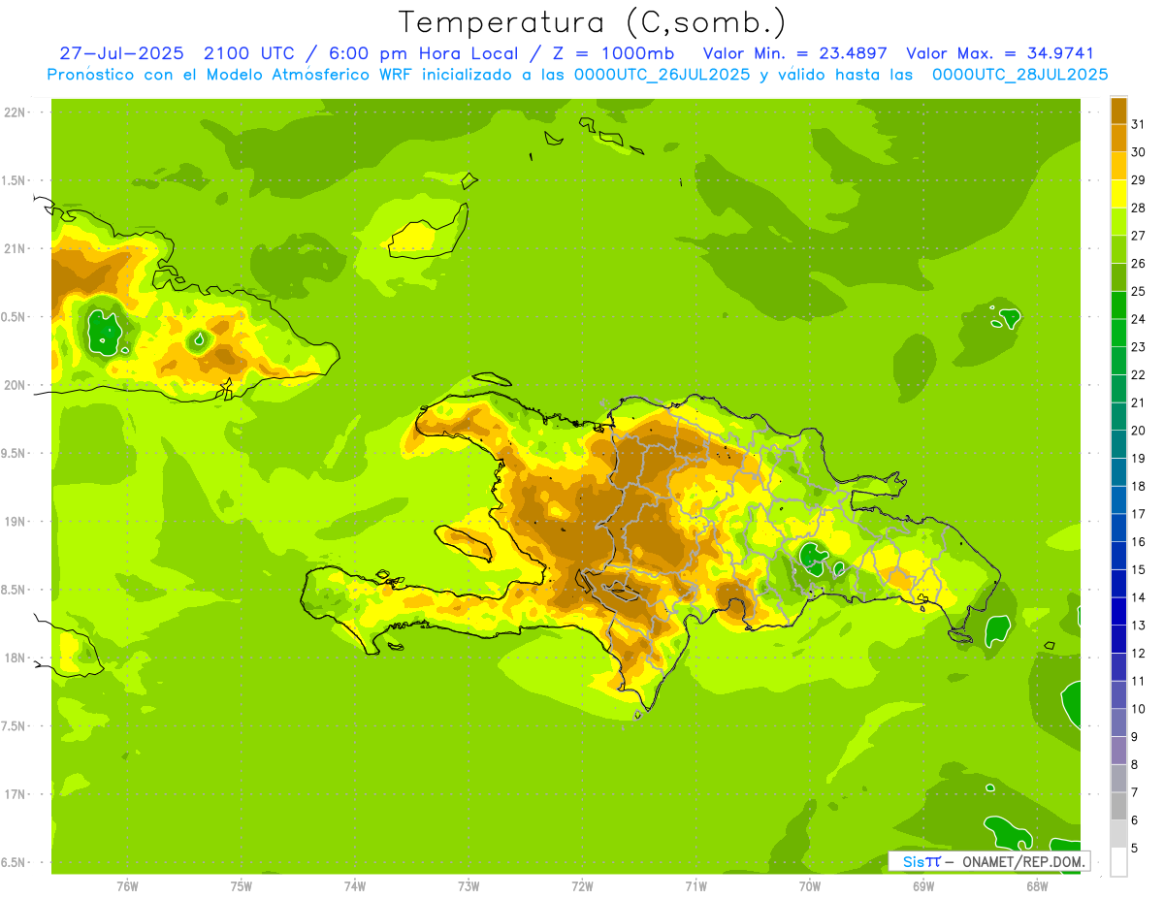Click the "28" legend value label
1164x899 pixels.
pos(1139,209)
